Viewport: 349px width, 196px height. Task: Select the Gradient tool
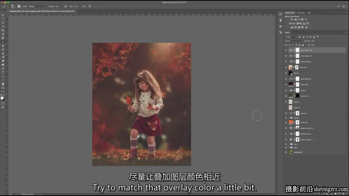[3, 57]
